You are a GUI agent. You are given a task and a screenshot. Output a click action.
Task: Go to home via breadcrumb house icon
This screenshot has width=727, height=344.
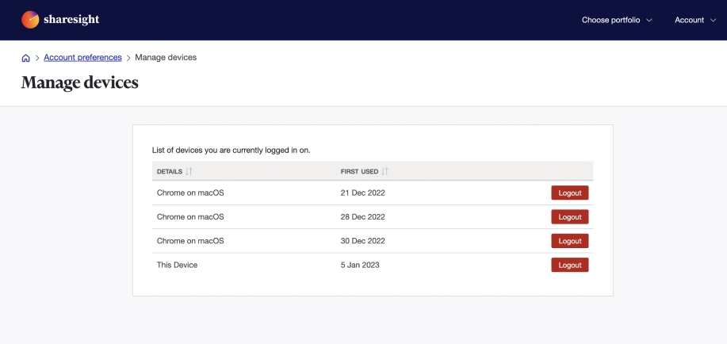(26, 58)
